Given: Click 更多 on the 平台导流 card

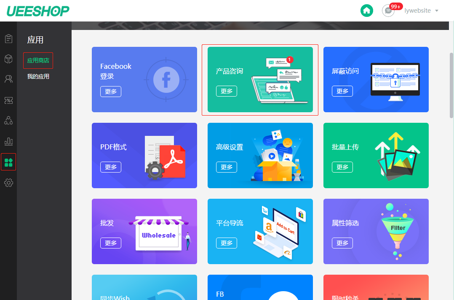Looking at the screenshot, I should click(x=227, y=243).
